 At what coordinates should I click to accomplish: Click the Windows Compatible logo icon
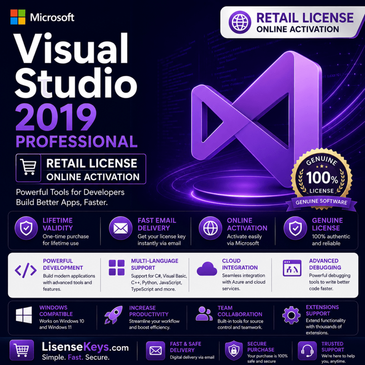(x=24, y=315)
